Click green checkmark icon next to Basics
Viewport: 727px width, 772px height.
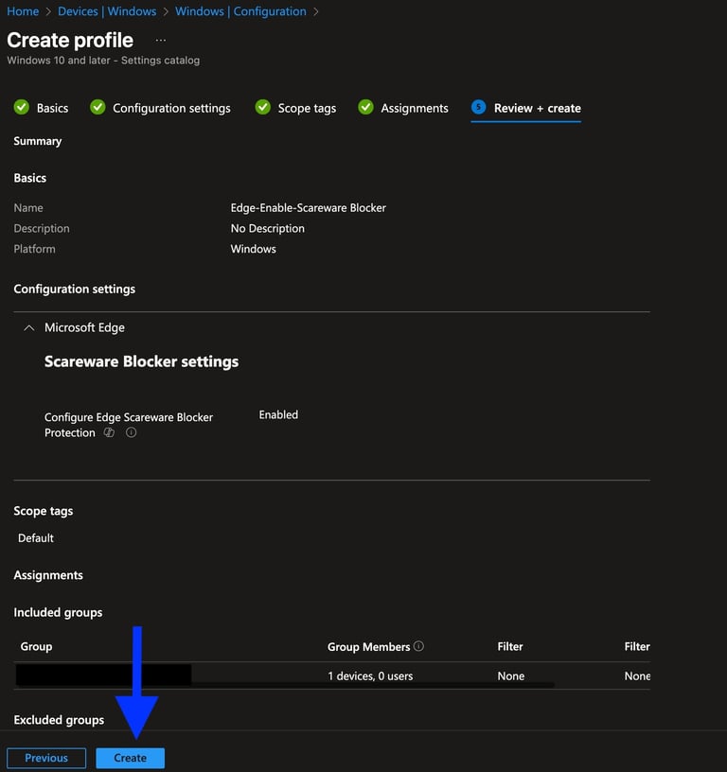point(22,107)
